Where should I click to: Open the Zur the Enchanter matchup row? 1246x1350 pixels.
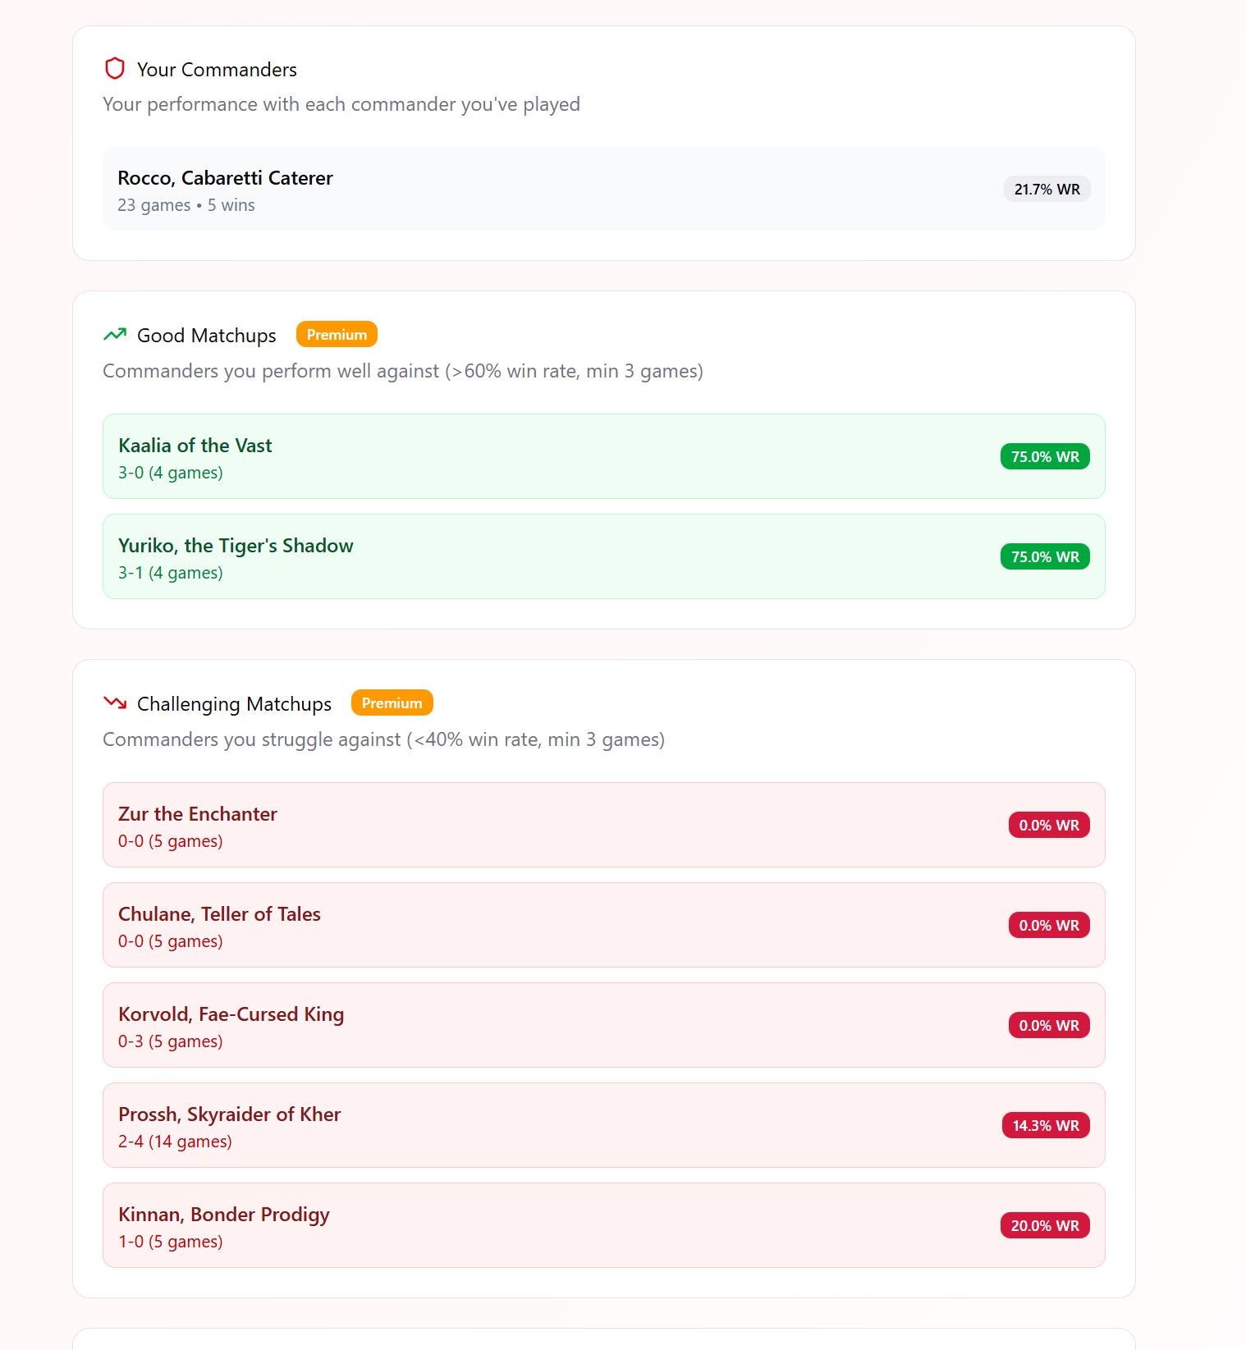pyautogui.click(x=603, y=825)
